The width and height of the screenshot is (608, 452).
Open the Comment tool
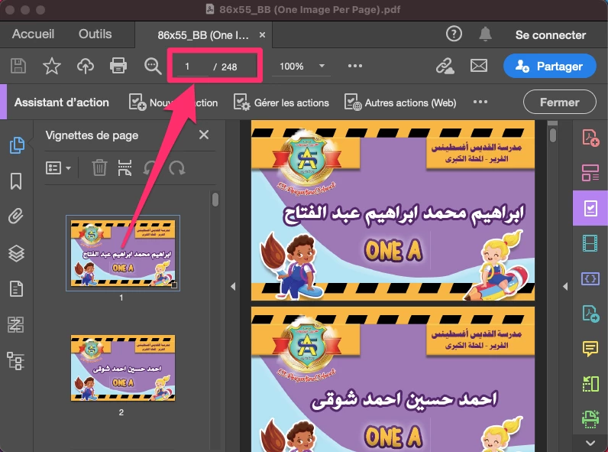pyautogui.click(x=590, y=348)
